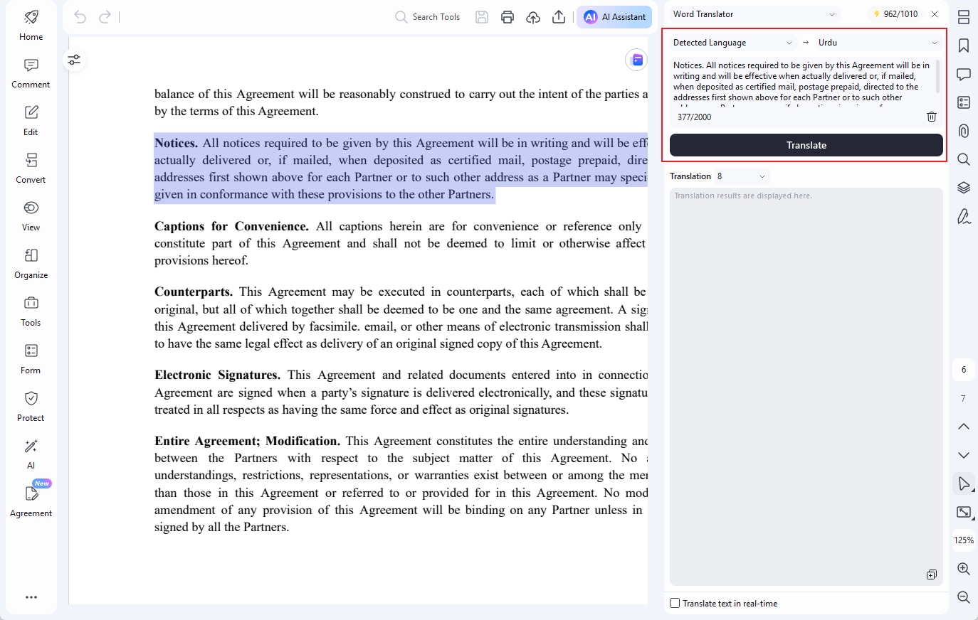Open the Form tools

31,359
